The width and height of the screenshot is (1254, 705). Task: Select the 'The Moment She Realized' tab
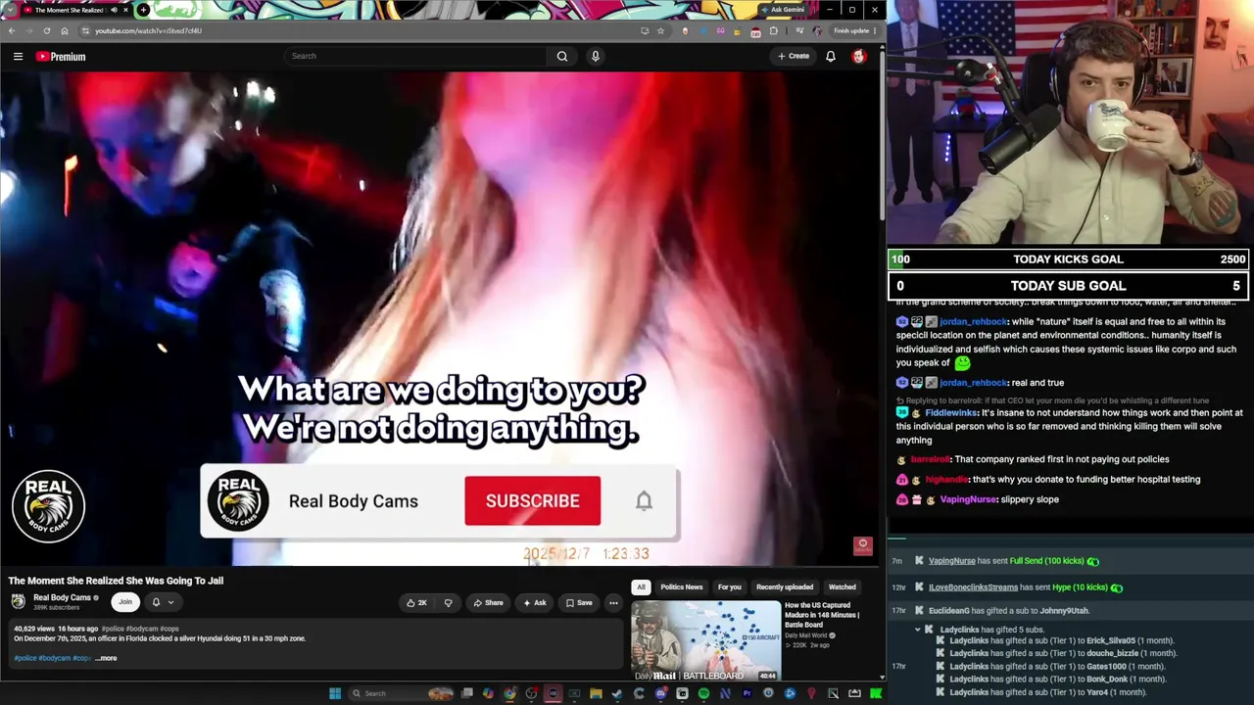(x=69, y=10)
